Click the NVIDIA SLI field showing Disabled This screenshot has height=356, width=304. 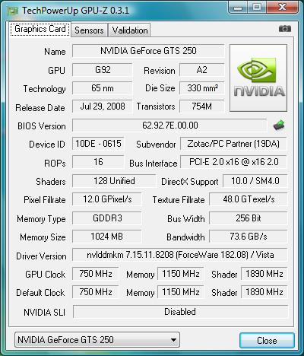point(180,312)
